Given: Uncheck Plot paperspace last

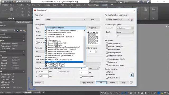Looking at the screenshot, I should [107, 56].
